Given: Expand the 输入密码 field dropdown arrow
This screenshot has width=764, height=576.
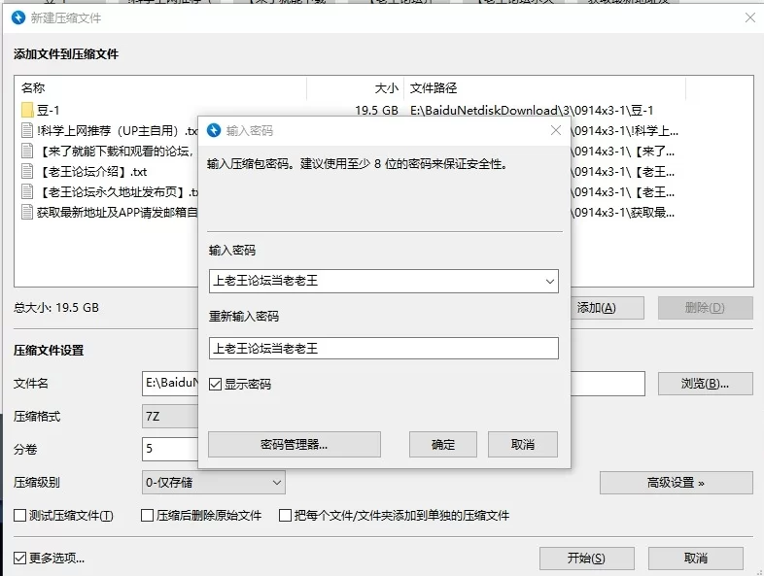Looking at the screenshot, I should click(549, 282).
